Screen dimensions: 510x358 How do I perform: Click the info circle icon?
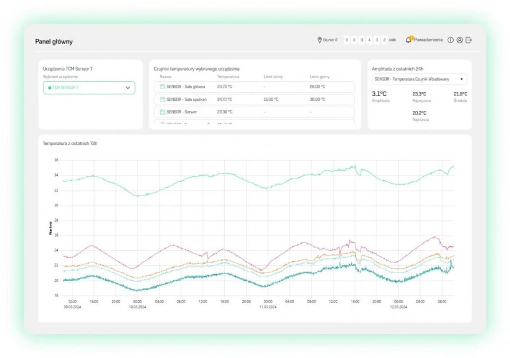[x=450, y=40]
